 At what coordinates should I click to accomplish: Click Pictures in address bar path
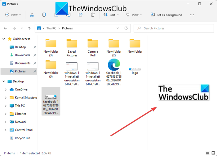click(67, 28)
